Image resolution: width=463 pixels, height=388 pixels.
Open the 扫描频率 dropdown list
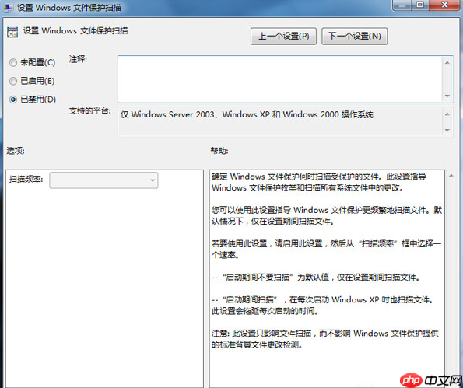click(103, 180)
